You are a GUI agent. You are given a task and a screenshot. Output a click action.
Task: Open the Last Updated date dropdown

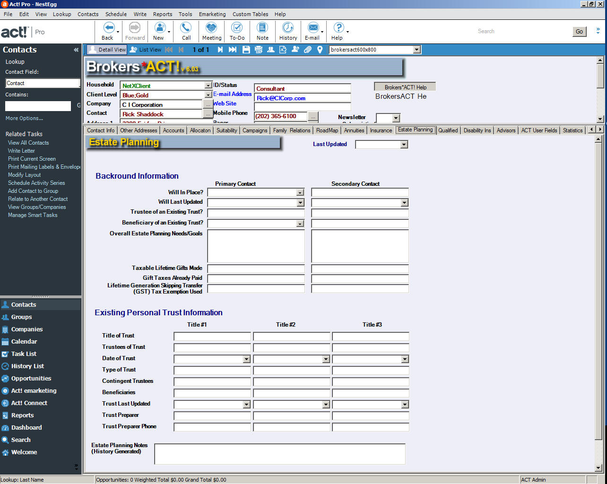coord(404,145)
